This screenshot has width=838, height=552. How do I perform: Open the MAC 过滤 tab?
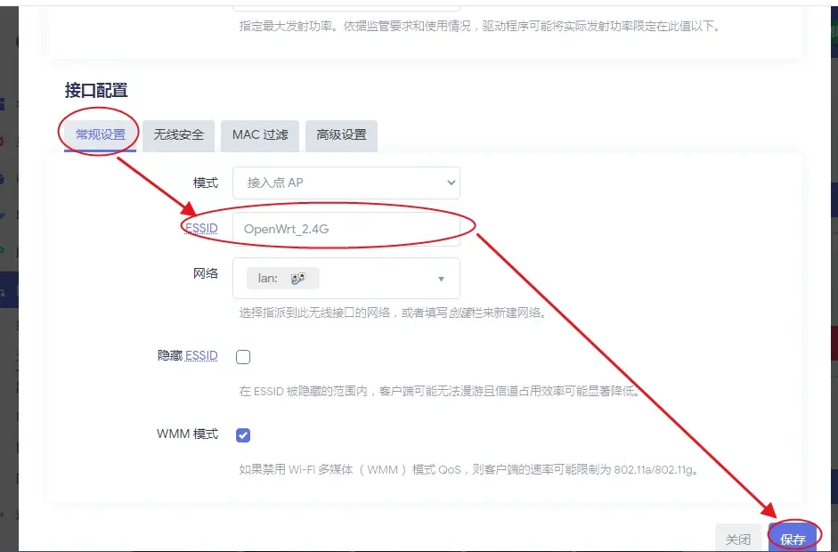pyautogui.click(x=260, y=134)
